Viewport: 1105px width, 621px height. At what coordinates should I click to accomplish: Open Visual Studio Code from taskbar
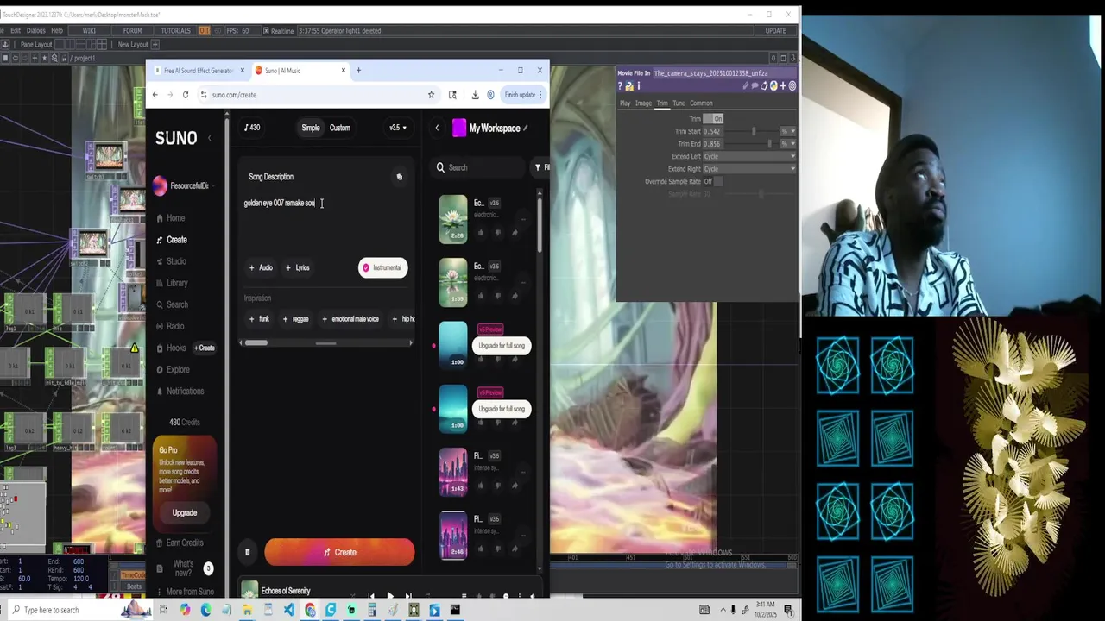pyautogui.click(x=288, y=610)
